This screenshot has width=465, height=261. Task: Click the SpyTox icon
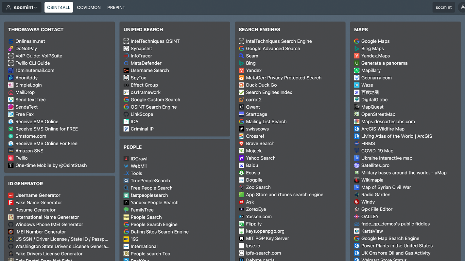tap(126, 78)
